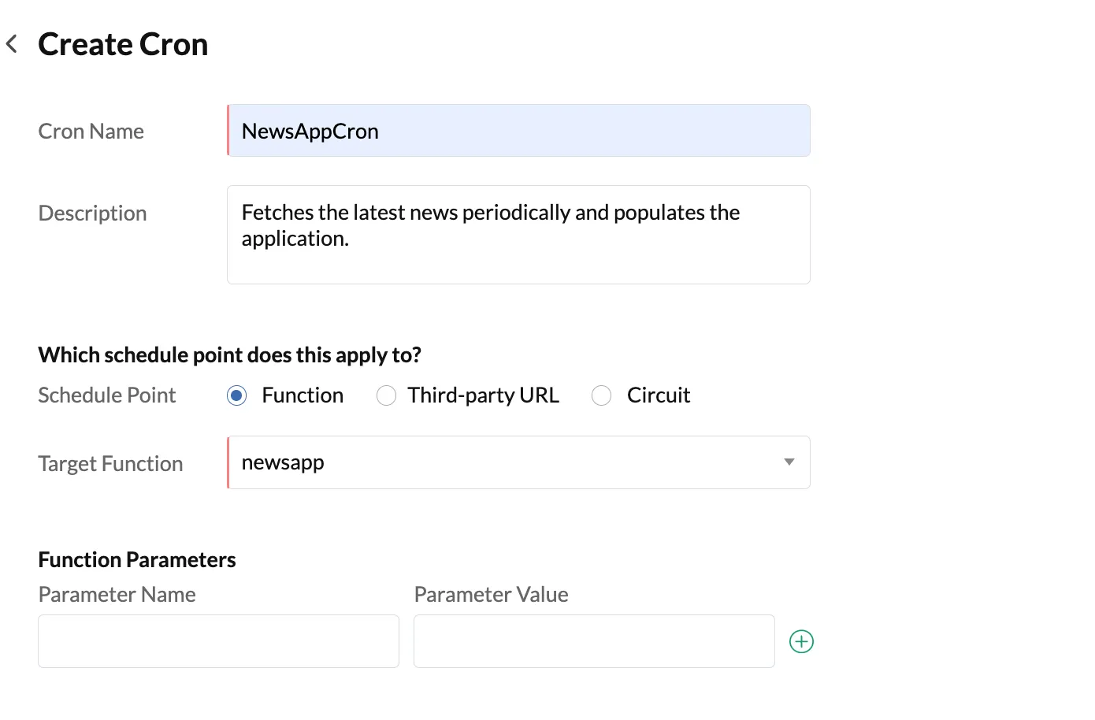
Task: Open the Target Function newsapp dropdown
Action: point(518,462)
